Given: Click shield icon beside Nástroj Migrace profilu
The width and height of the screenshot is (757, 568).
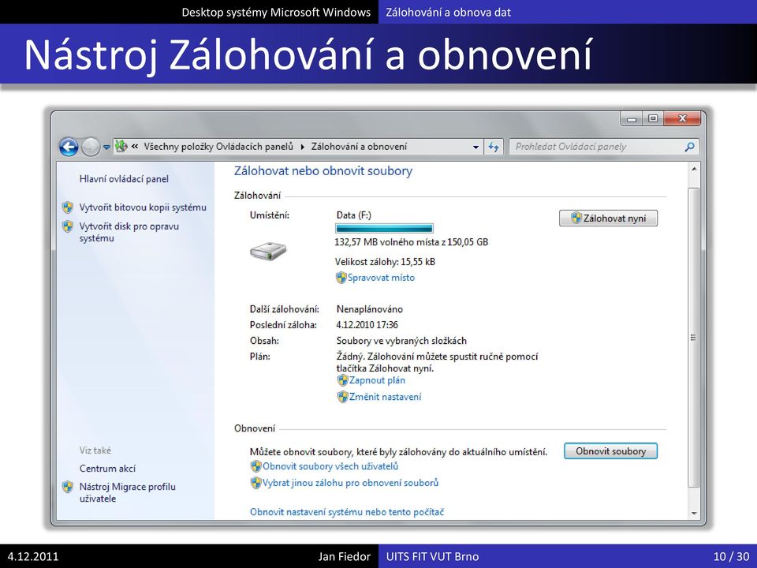Looking at the screenshot, I should point(68,487).
